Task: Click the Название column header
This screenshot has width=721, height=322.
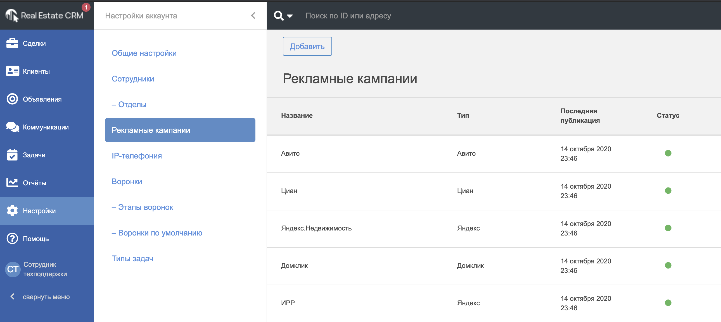Action: (297, 116)
